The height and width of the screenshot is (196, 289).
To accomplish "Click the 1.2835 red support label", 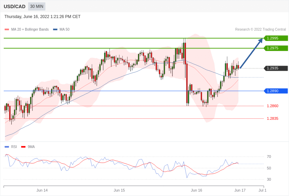I will click(x=273, y=118).
